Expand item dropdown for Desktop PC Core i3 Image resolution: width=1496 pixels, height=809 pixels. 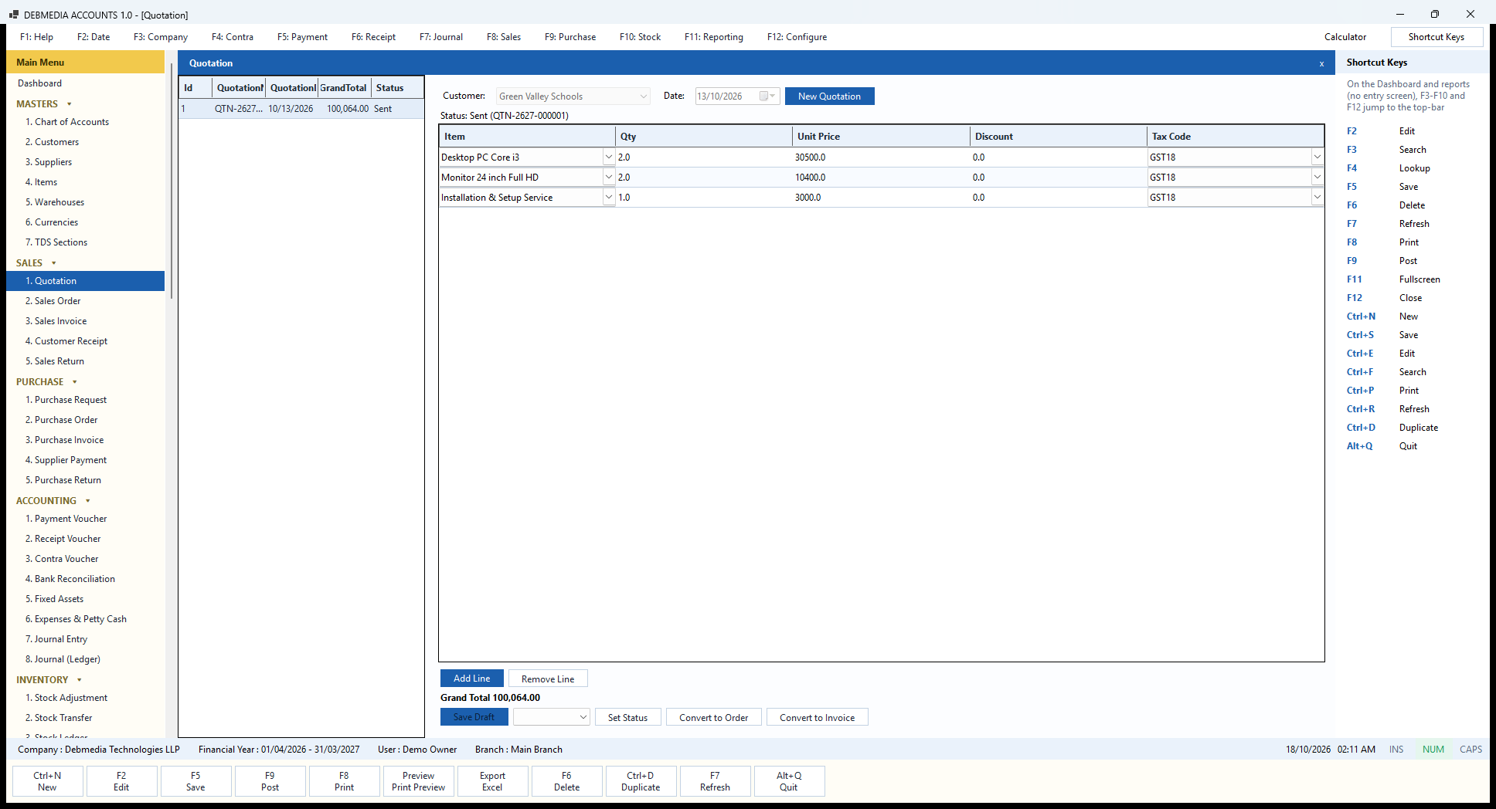point(608,157)
